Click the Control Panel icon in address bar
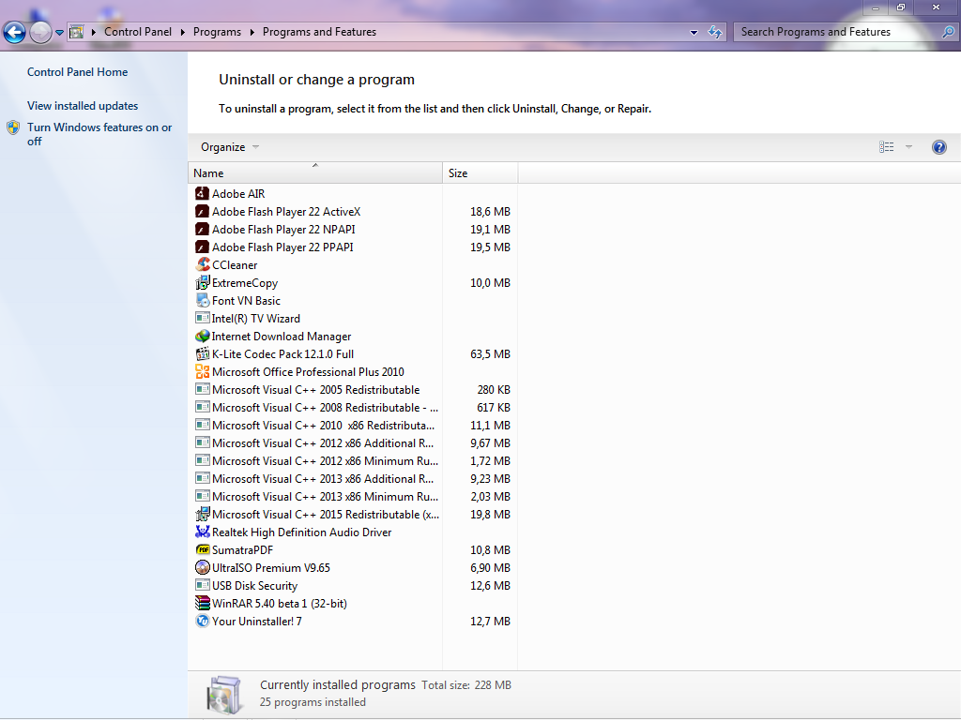 coord(77,32)
